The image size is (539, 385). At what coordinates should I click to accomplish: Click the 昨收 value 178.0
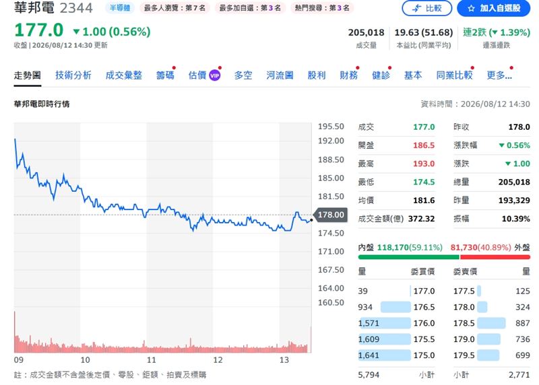[519, 127]
